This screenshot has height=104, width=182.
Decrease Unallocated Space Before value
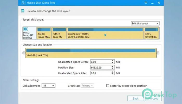click(113, 63)
